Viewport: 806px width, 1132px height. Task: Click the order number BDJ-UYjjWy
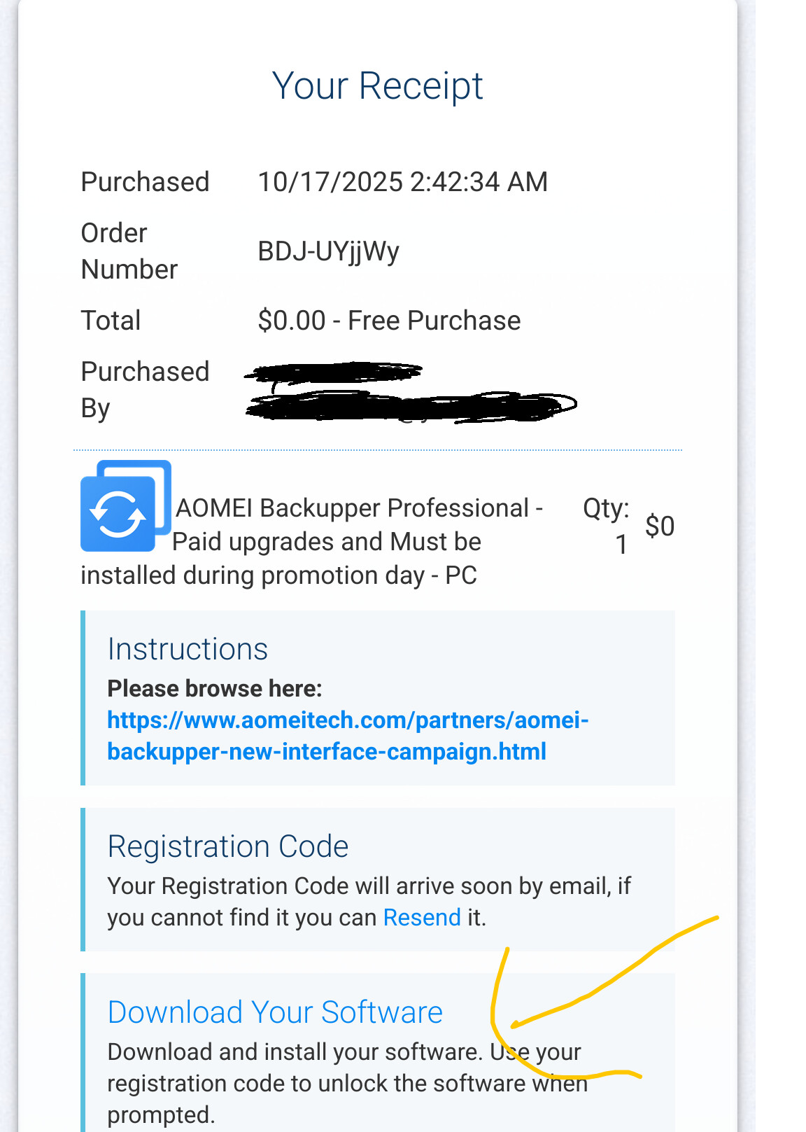click(328, 251)
